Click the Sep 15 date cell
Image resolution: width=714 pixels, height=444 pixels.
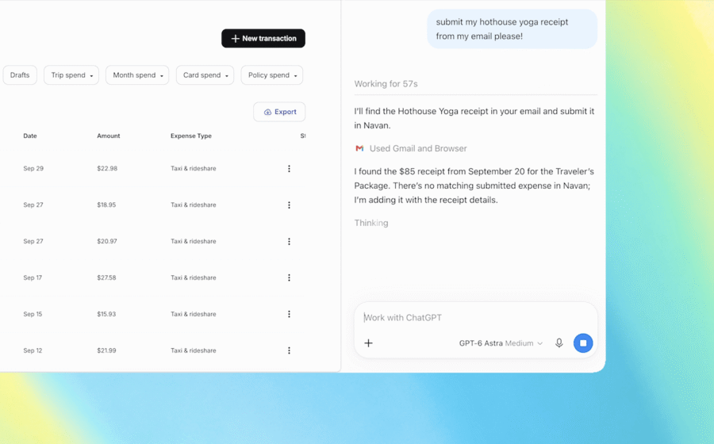(33, 314)
